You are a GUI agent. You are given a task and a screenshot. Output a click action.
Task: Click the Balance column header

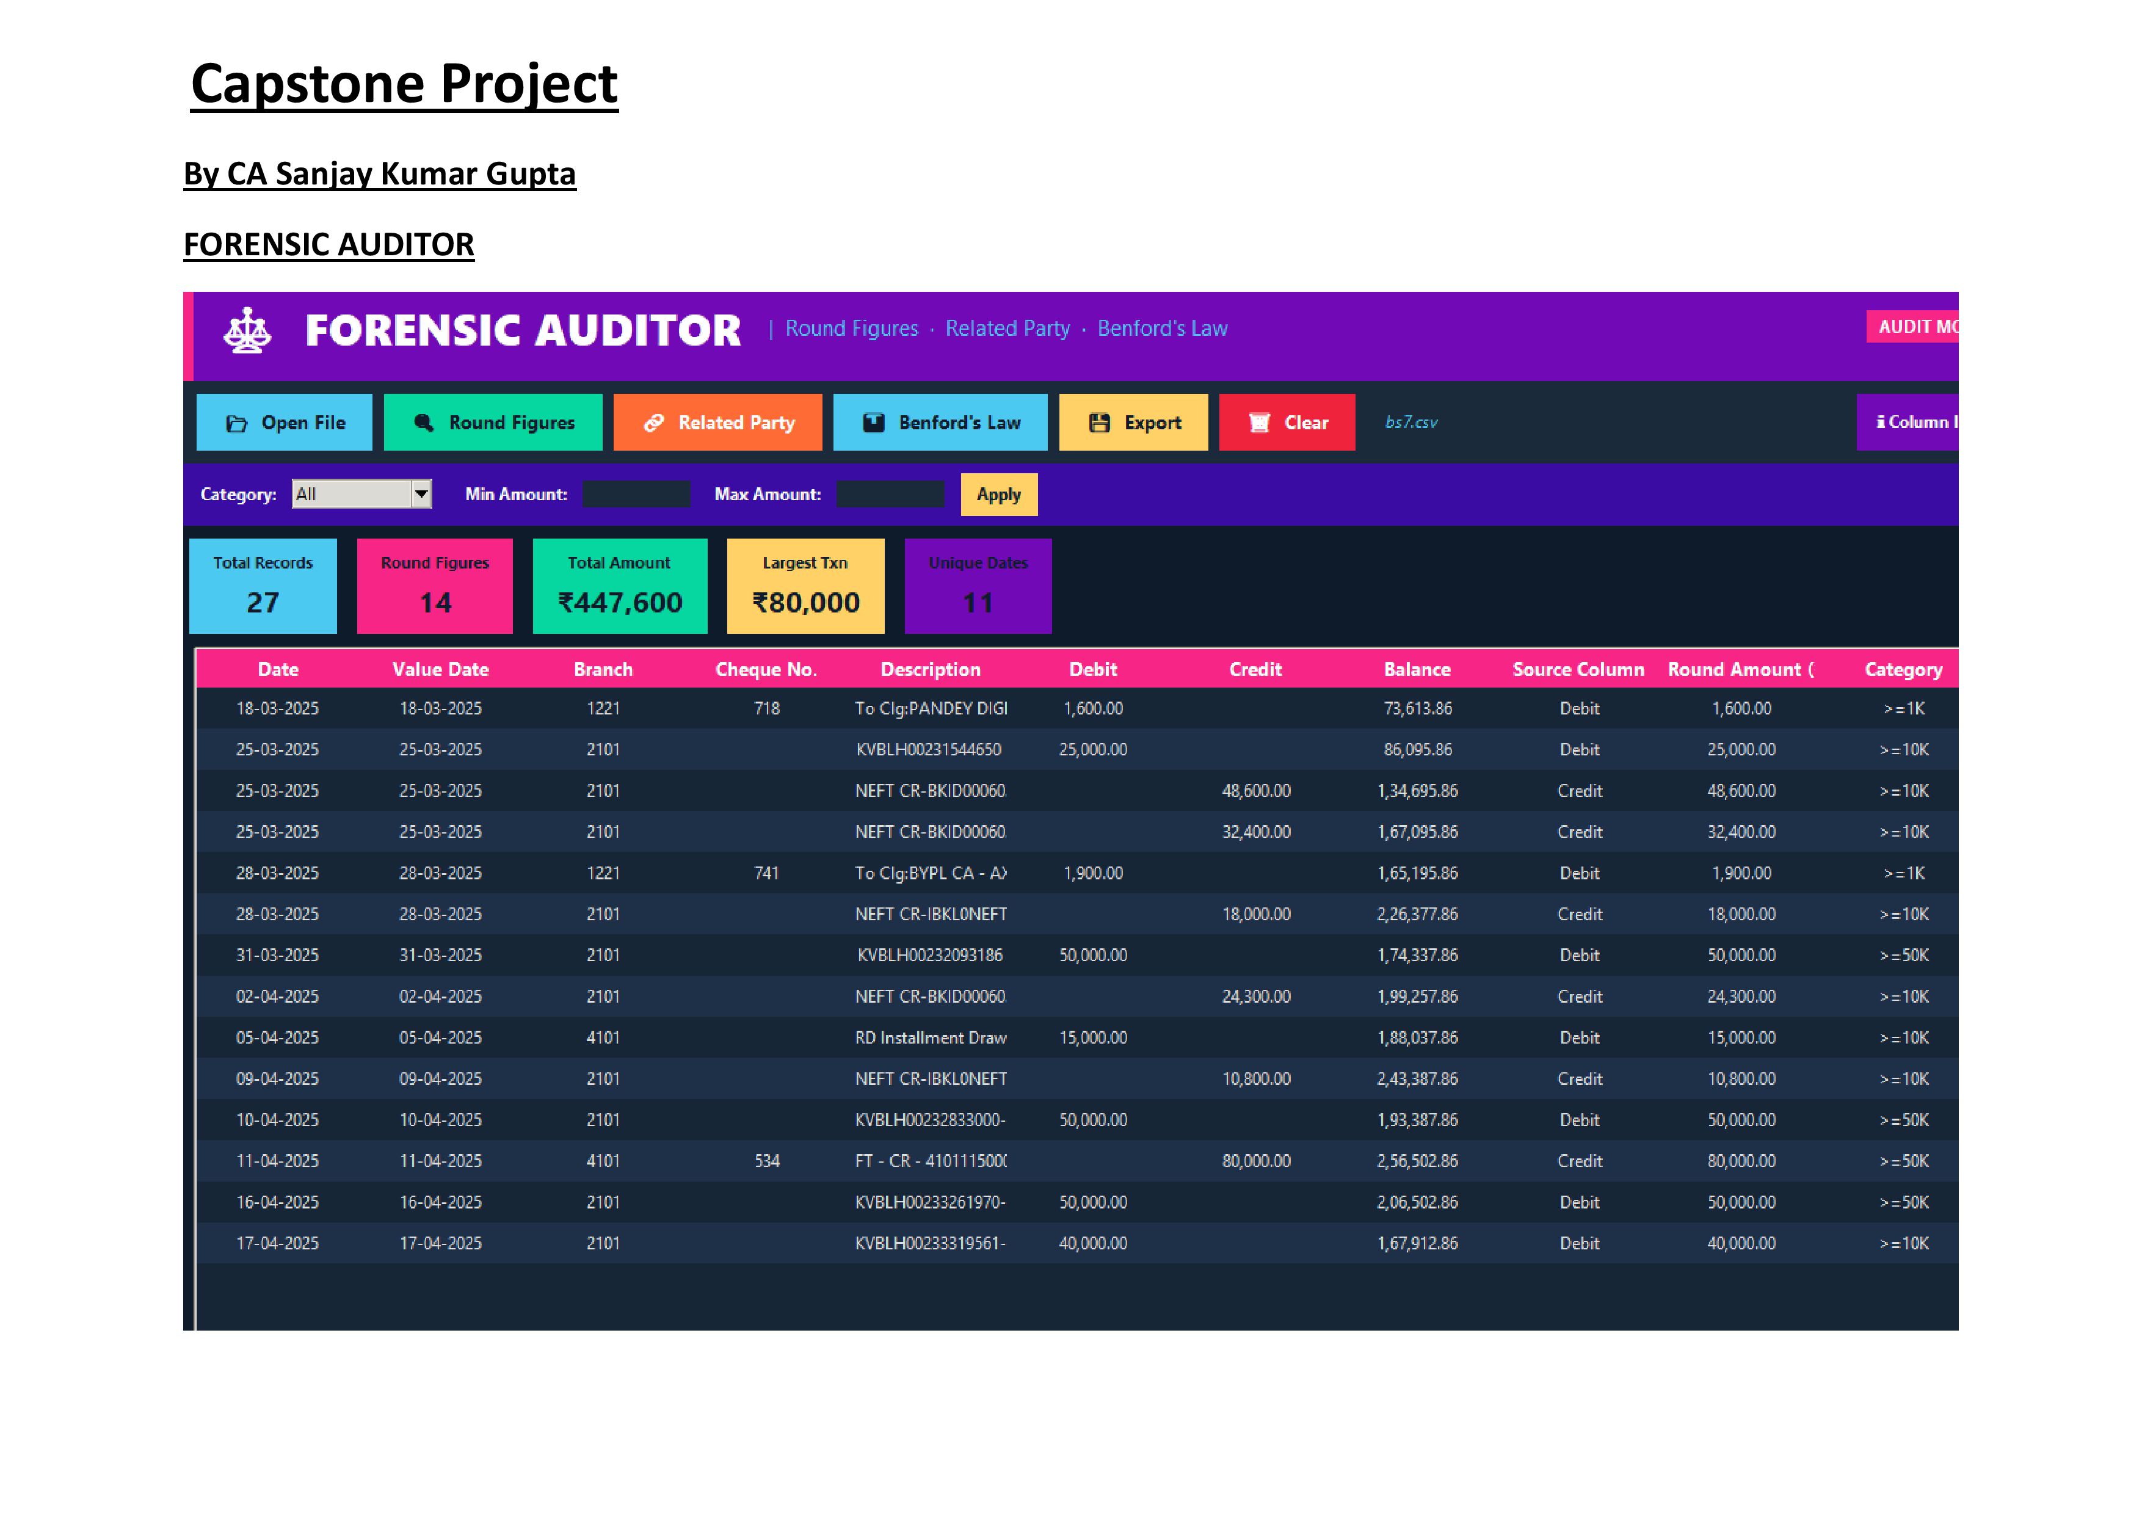[1416, 670]
